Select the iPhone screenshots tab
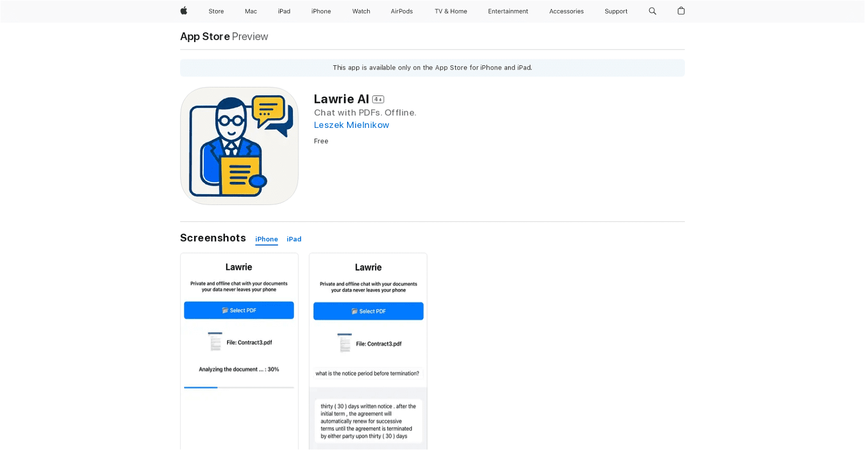The height and width of the screenshot is (450, 865). [267, 239]
